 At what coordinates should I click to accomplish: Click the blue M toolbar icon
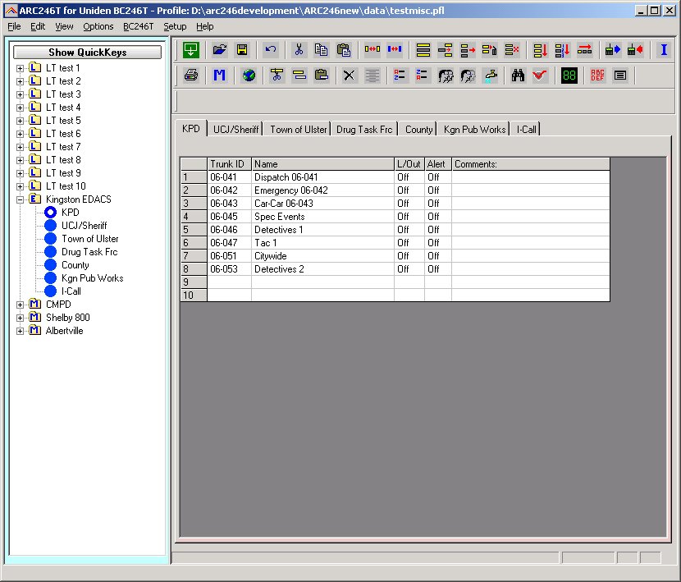point(219,76)
